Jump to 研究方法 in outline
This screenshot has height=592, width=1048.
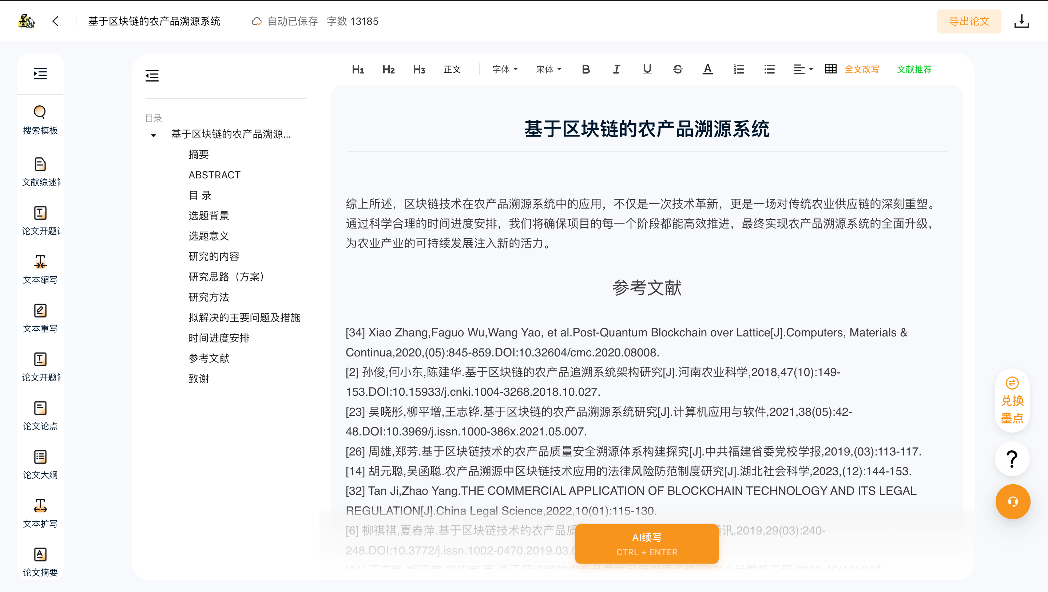click(209, 297)
